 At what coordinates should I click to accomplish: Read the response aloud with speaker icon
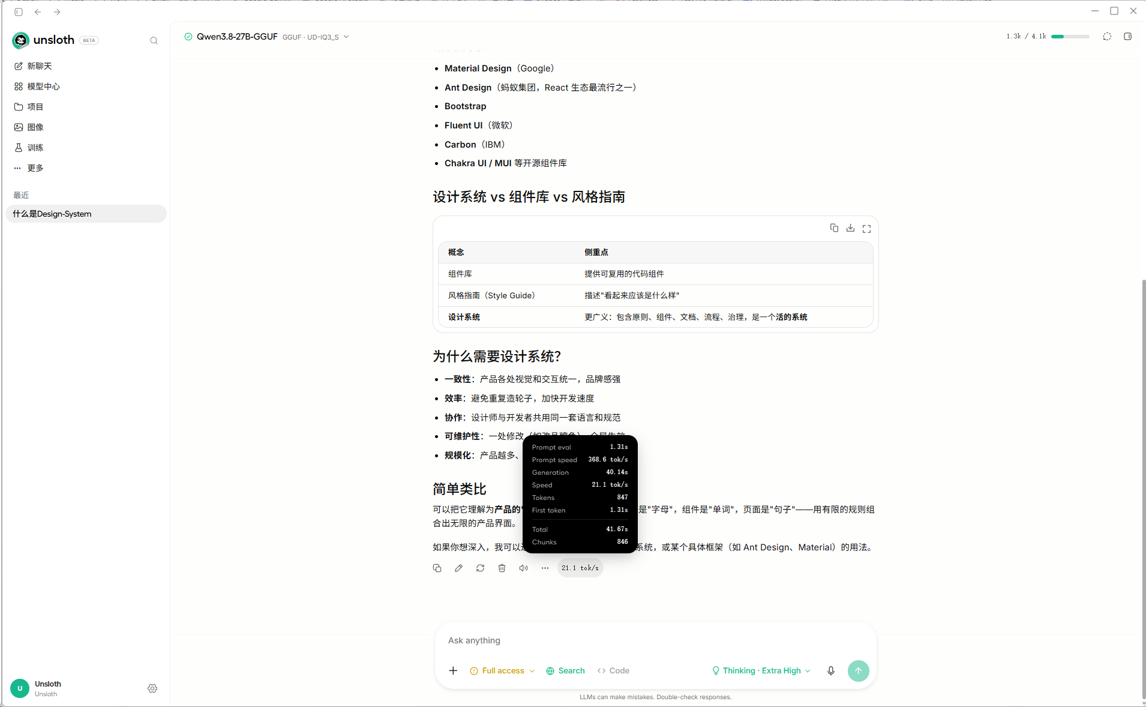point(523,568)
